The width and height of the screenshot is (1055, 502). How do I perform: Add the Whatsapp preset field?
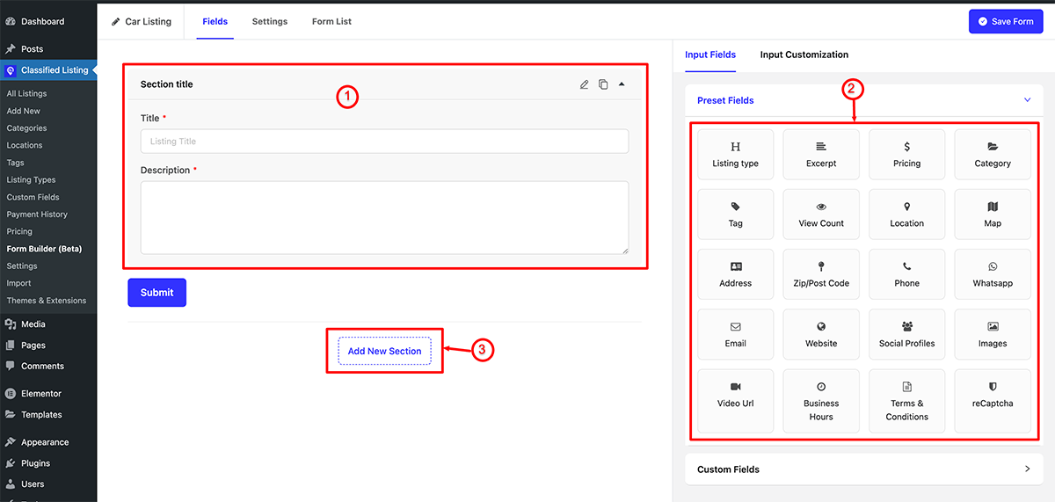click(x=993, y=274)
